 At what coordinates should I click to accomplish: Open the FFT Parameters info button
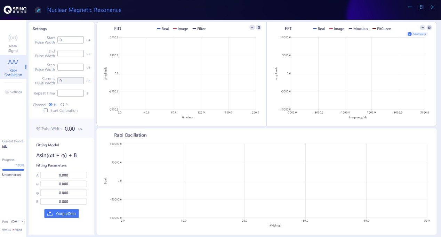click(x=417, y=34)
